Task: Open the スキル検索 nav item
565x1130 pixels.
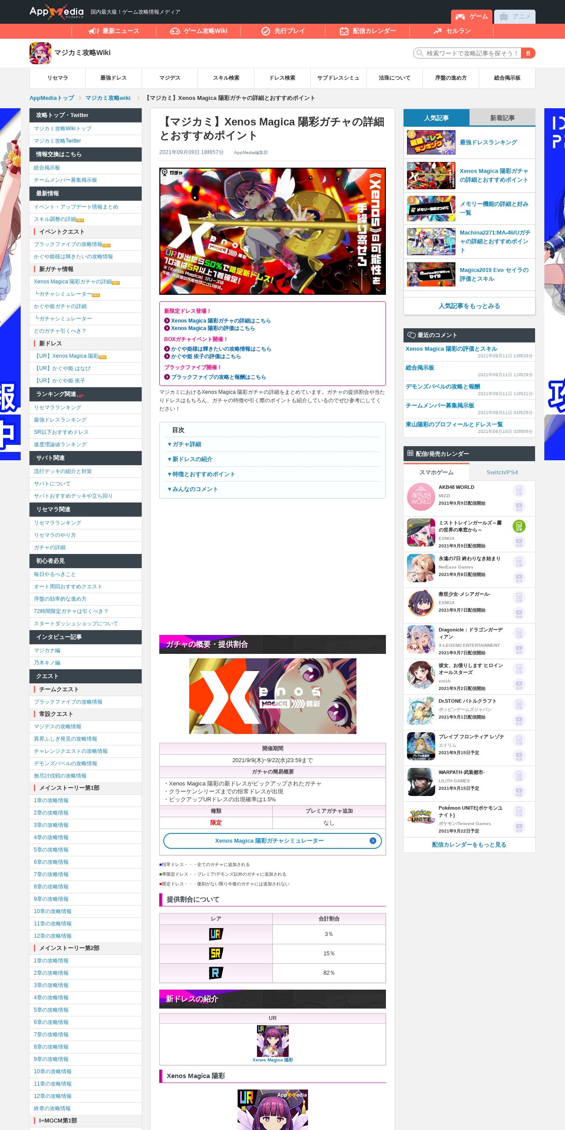Action: click(x=226, y=78)
